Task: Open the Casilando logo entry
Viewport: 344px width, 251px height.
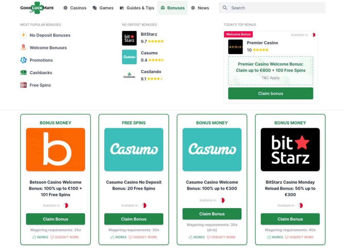Action: click(129, 75)
